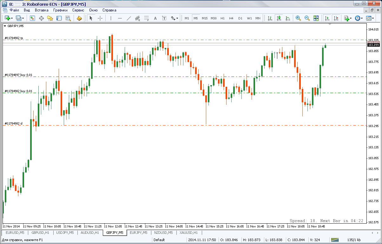
Task: Select the Fibonacci Retracement tool
Action: pyautogui.click(x=146, y=18)
